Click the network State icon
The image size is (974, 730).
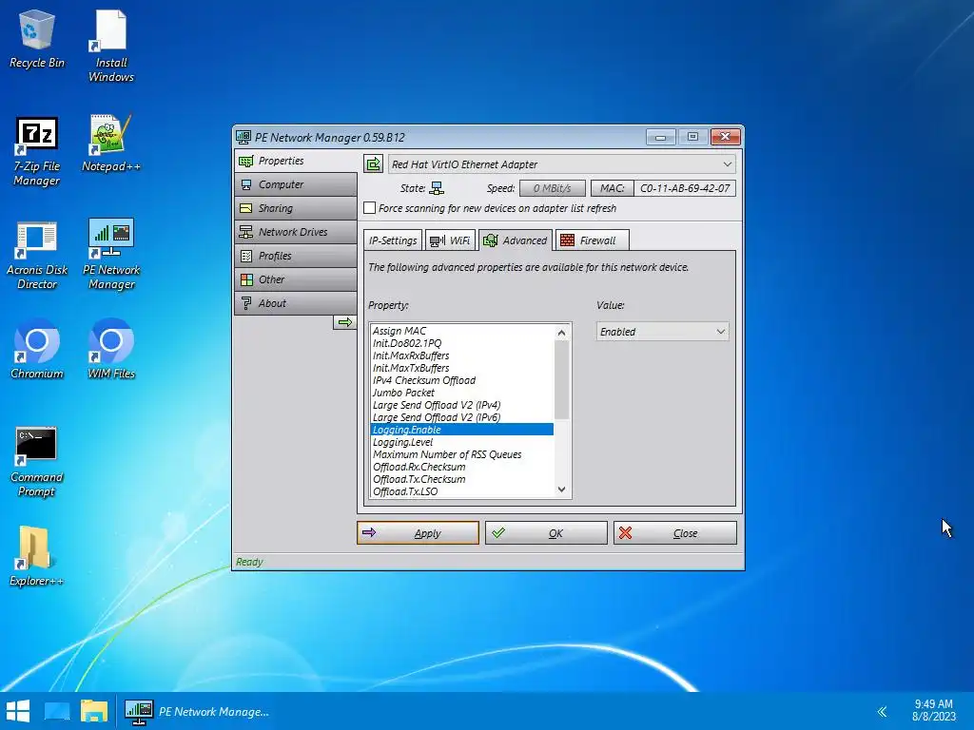437,188
